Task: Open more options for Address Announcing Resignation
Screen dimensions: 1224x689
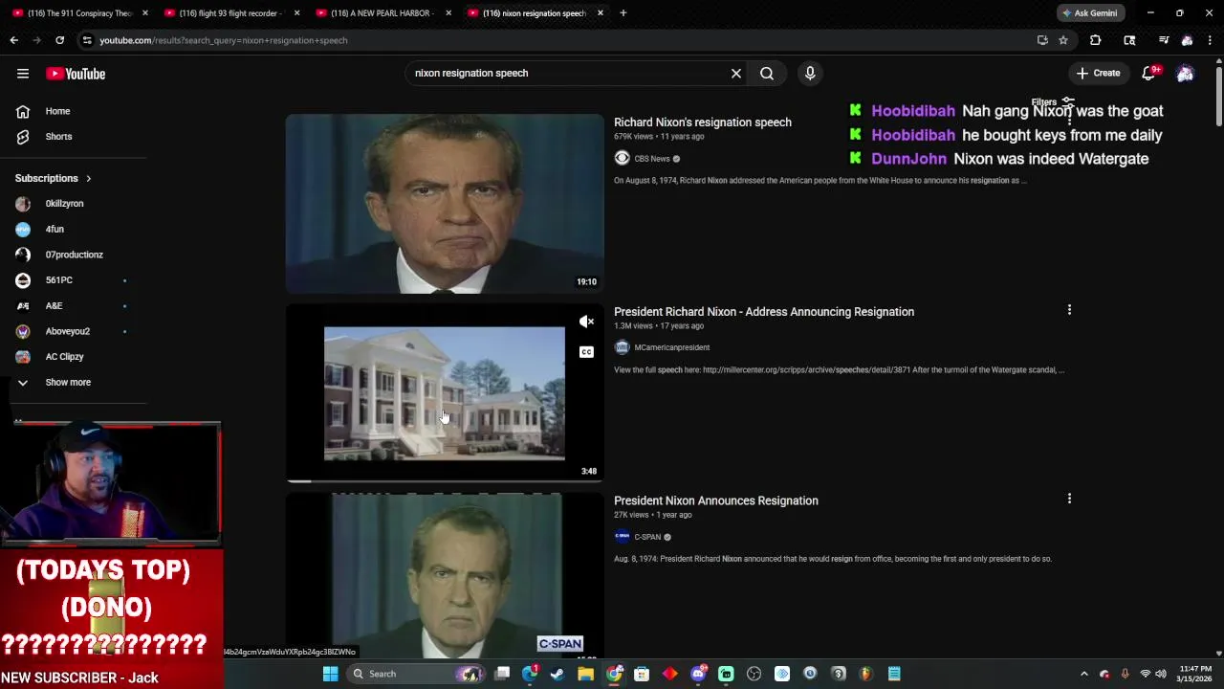Action: (1069, 310)
